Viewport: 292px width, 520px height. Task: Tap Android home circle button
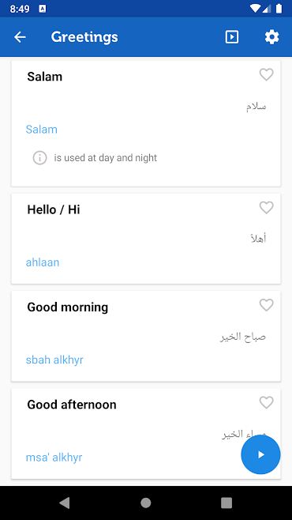(x=146, y=503)
